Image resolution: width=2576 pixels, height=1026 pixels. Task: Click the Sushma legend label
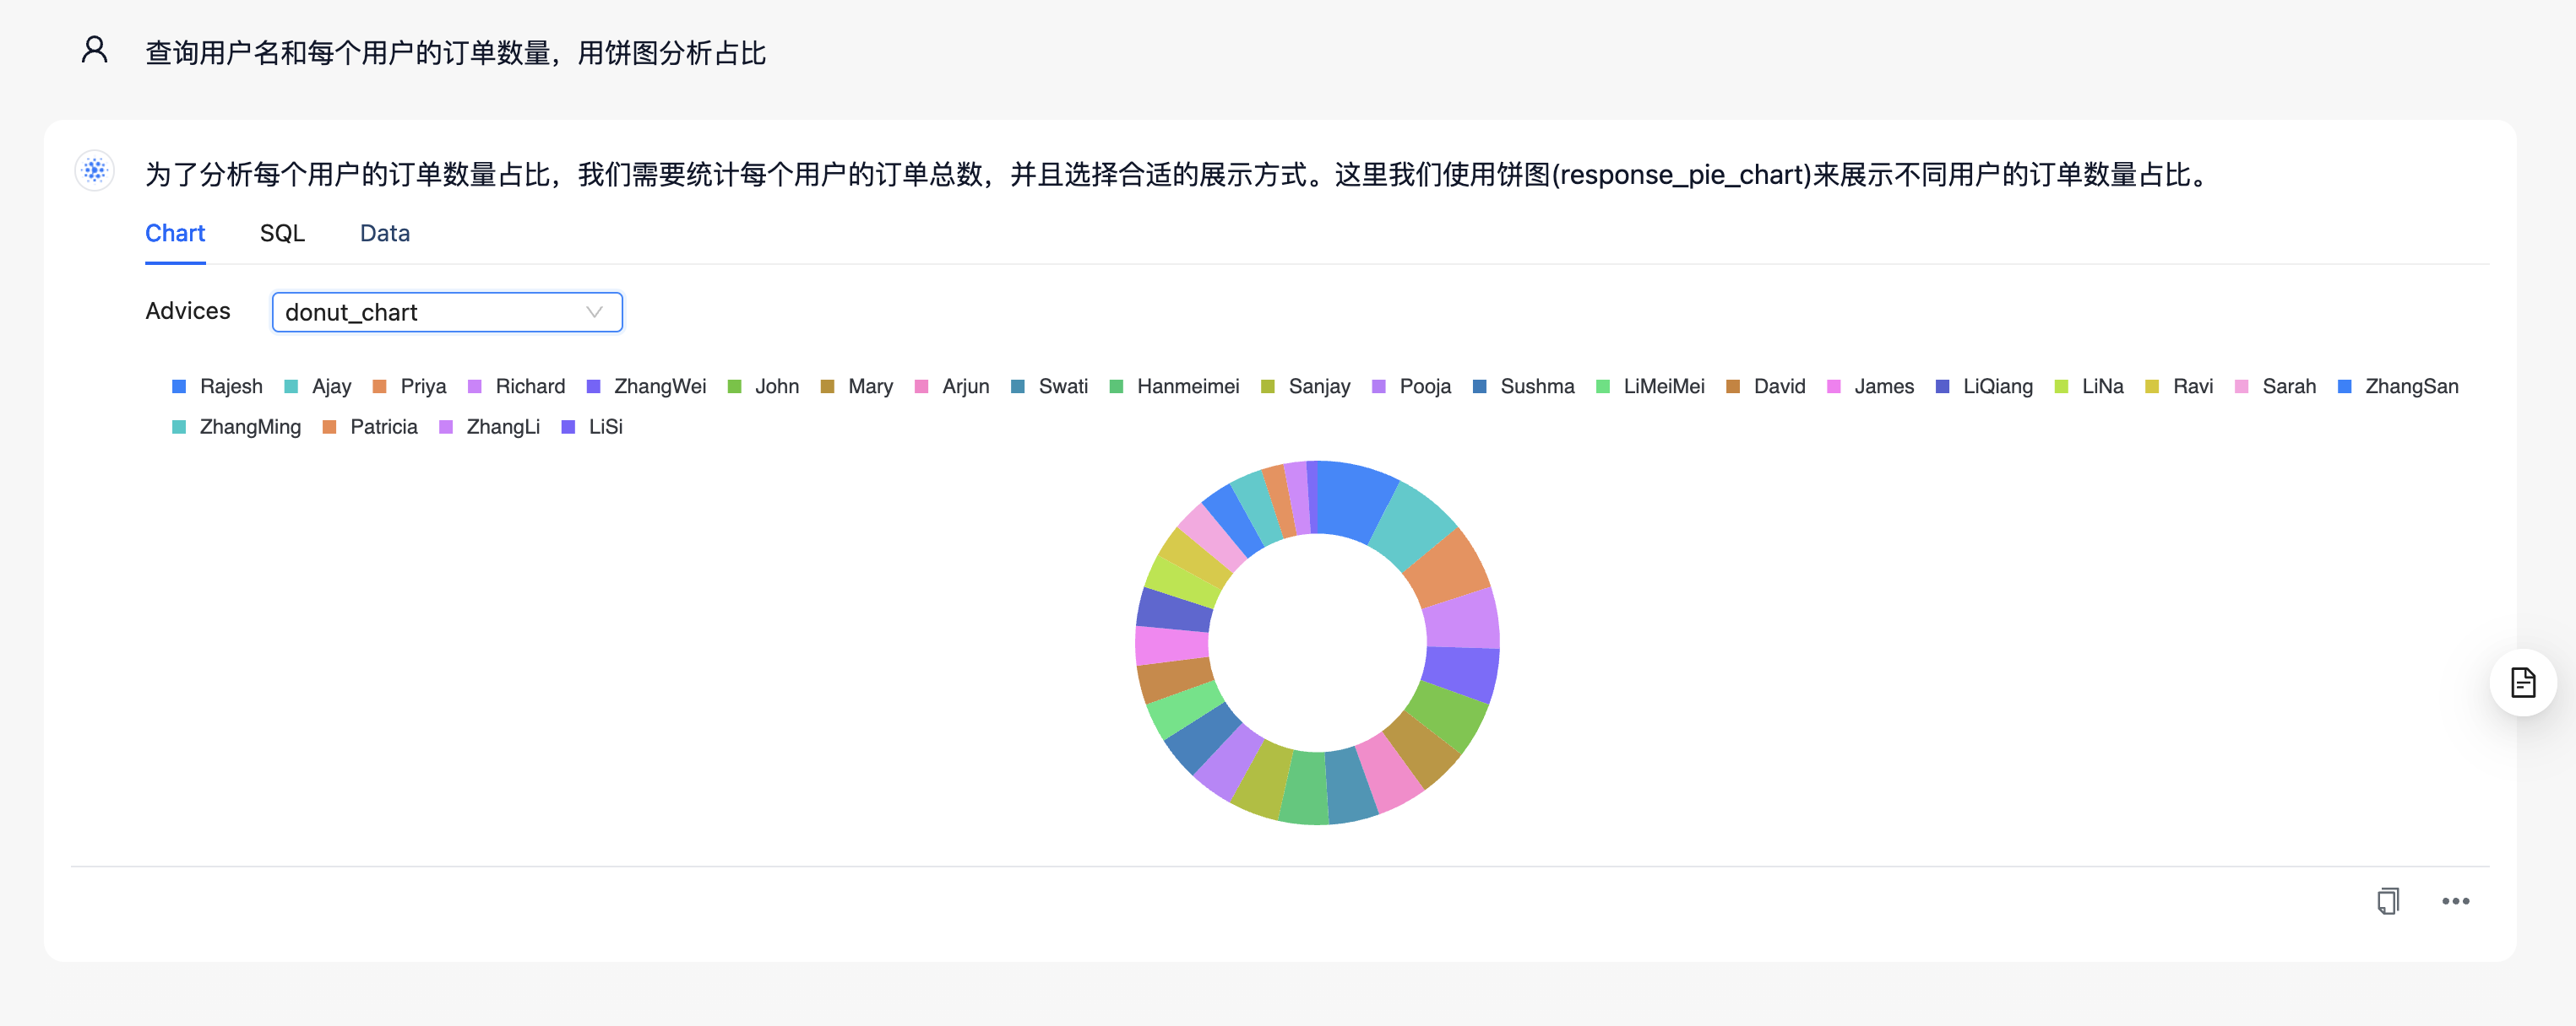click(x=1536, y=386)
